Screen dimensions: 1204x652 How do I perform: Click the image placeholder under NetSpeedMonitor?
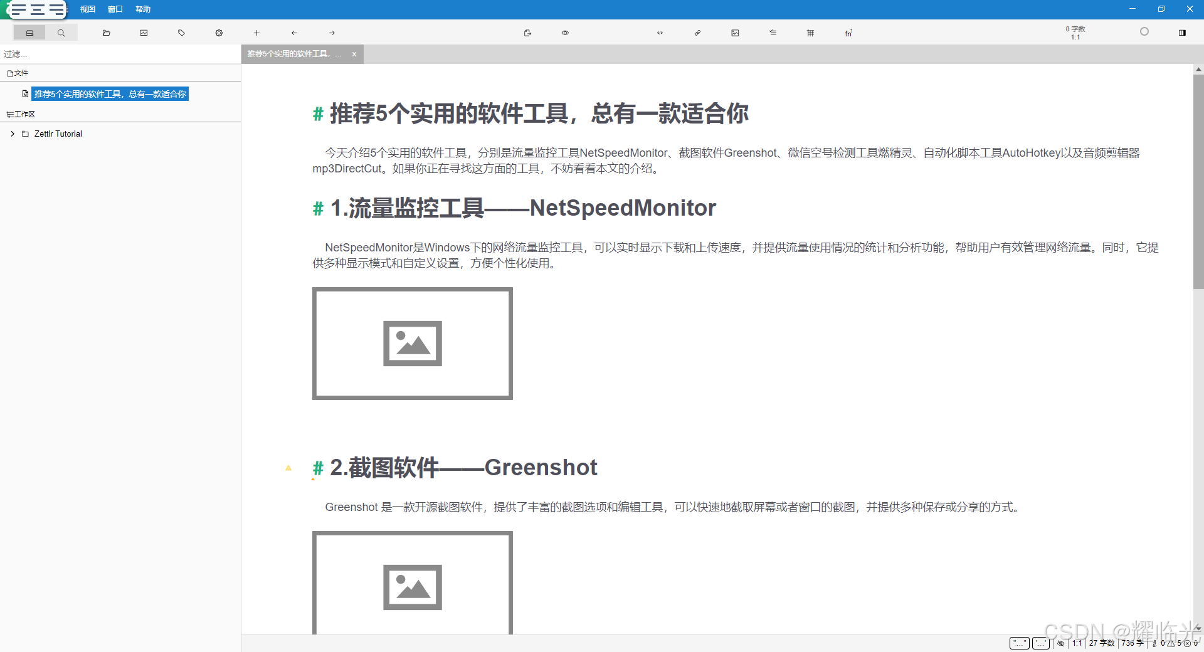coord(413,344)
